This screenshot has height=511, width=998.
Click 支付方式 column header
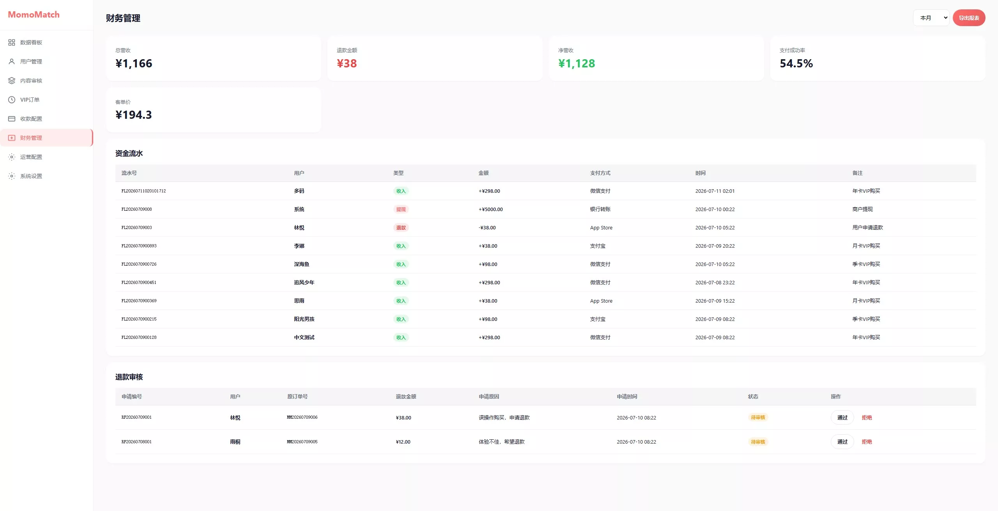[600, 173]
